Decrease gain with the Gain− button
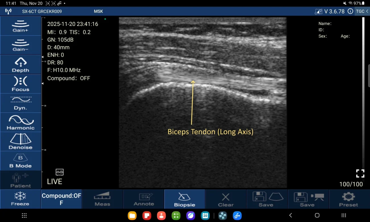The height and width of the screenshot is (222, 370). tap(20, 45)
